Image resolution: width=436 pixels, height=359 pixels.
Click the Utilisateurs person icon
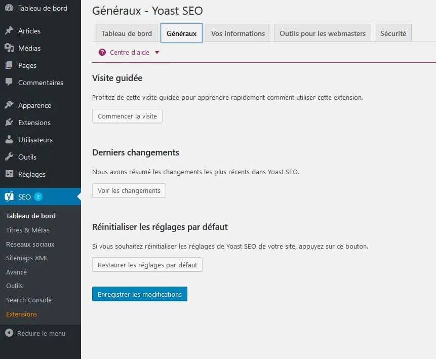click(9, 139)
